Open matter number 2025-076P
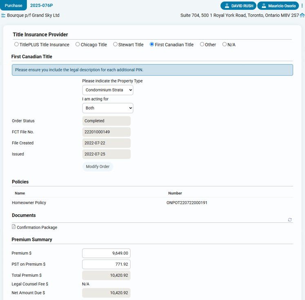 click(41, 5)
